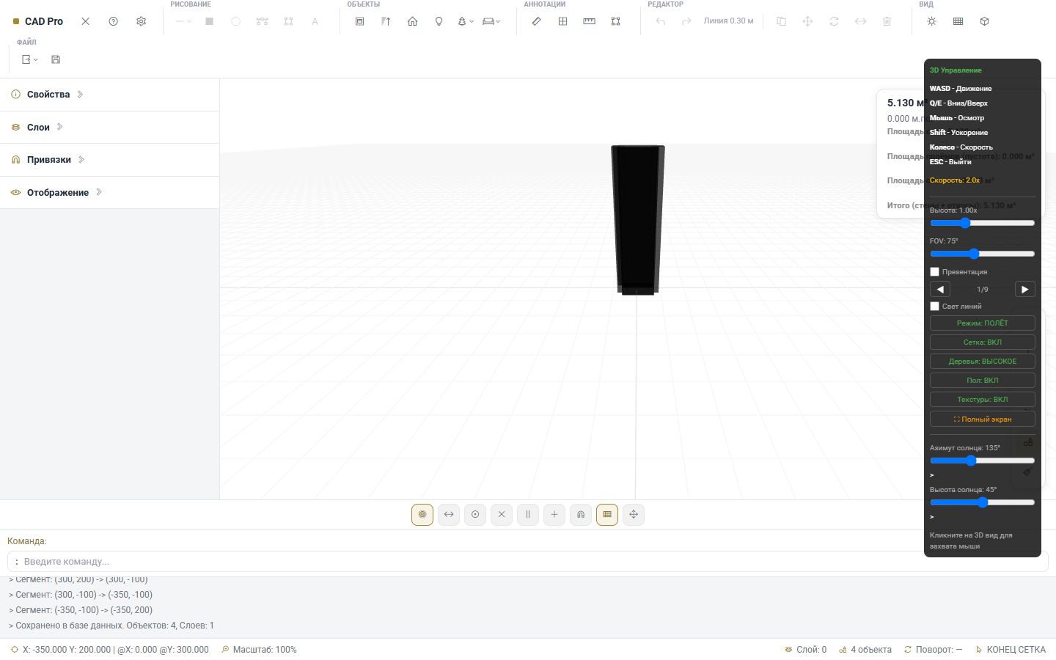Toggle the Пол: ВКЛ button
Image resolution: width=1056 pixels, height=660 pixels.
[x=982, y=381]
